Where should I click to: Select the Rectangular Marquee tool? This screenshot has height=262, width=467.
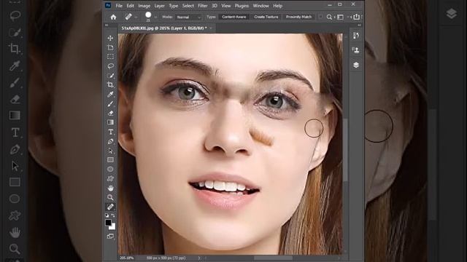pos(110,57)
